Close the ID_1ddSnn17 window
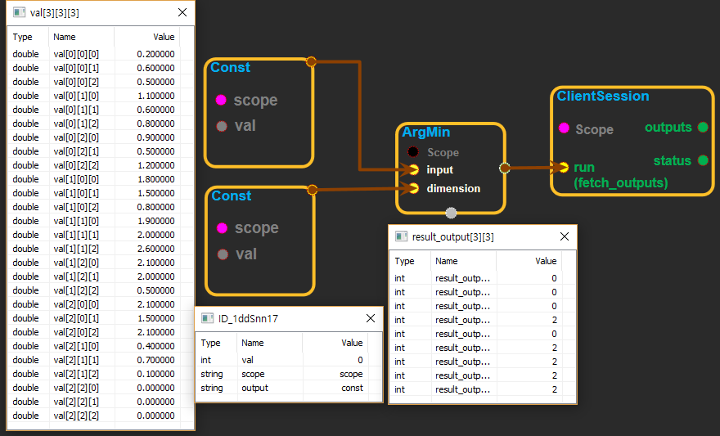720x436 pixels. coord(370,319)
